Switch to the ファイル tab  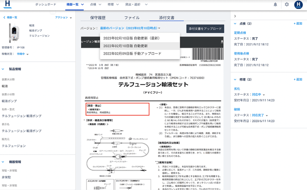132,18
